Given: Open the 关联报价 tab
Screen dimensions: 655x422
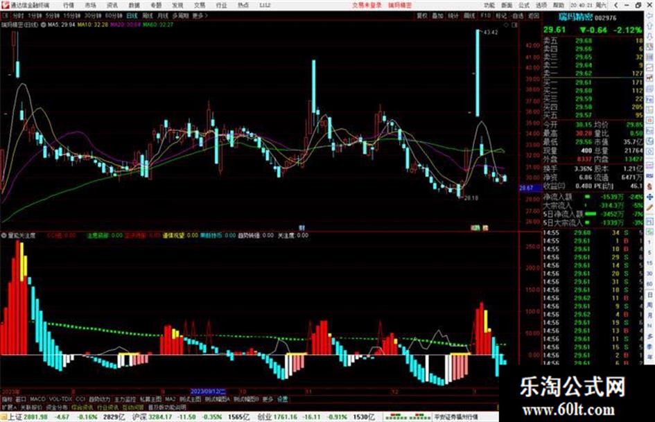Looking at the screenshot, I should click(31, 407).
